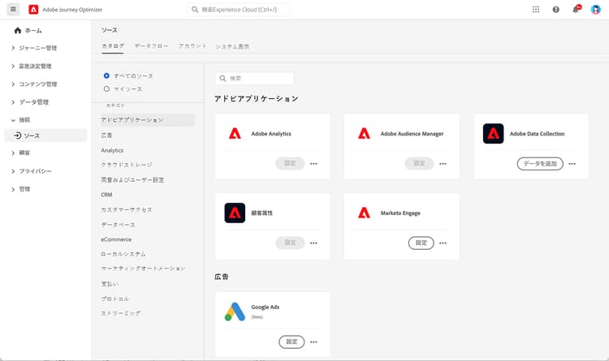Screen dimensions: 609x361
Task: Click the Marketo Engage logo
Action: 364,213
